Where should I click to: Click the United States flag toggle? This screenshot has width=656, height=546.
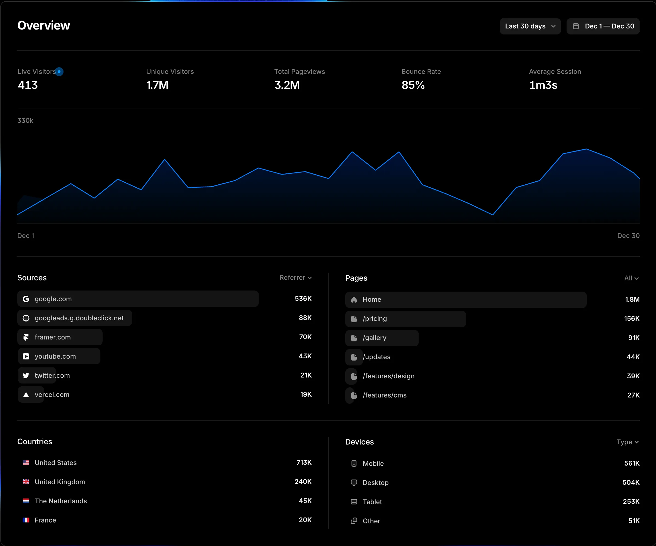click(26, 463)
